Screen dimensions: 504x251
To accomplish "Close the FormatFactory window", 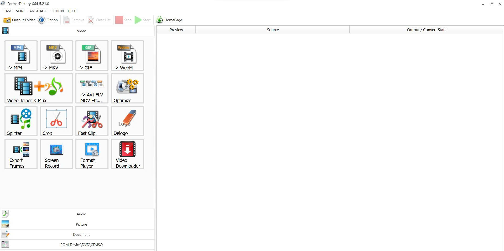I will point(500,4).
